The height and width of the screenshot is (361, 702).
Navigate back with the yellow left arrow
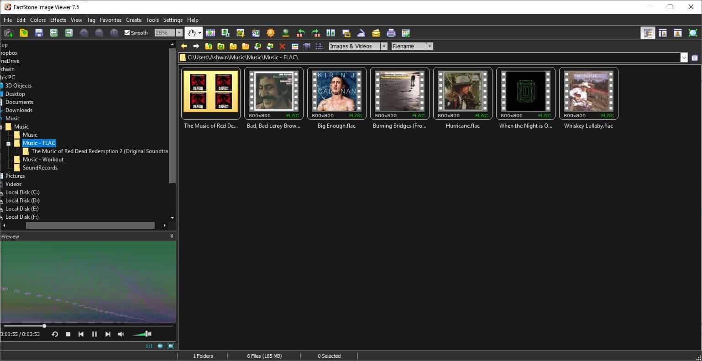click(x=184, y=46)
